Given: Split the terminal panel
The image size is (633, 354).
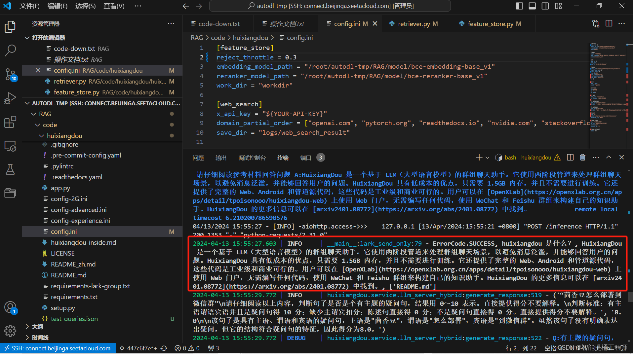Looking at the screenshot, I should point(570,158).
